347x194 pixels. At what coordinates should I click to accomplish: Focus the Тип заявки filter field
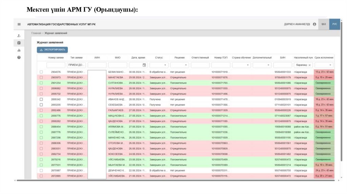click(76, 65)
